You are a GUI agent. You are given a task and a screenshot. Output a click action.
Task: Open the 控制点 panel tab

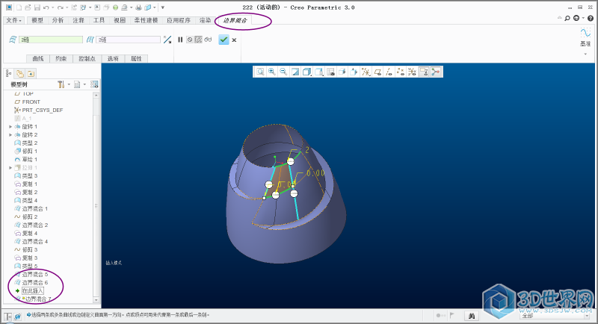pos(87,58)
